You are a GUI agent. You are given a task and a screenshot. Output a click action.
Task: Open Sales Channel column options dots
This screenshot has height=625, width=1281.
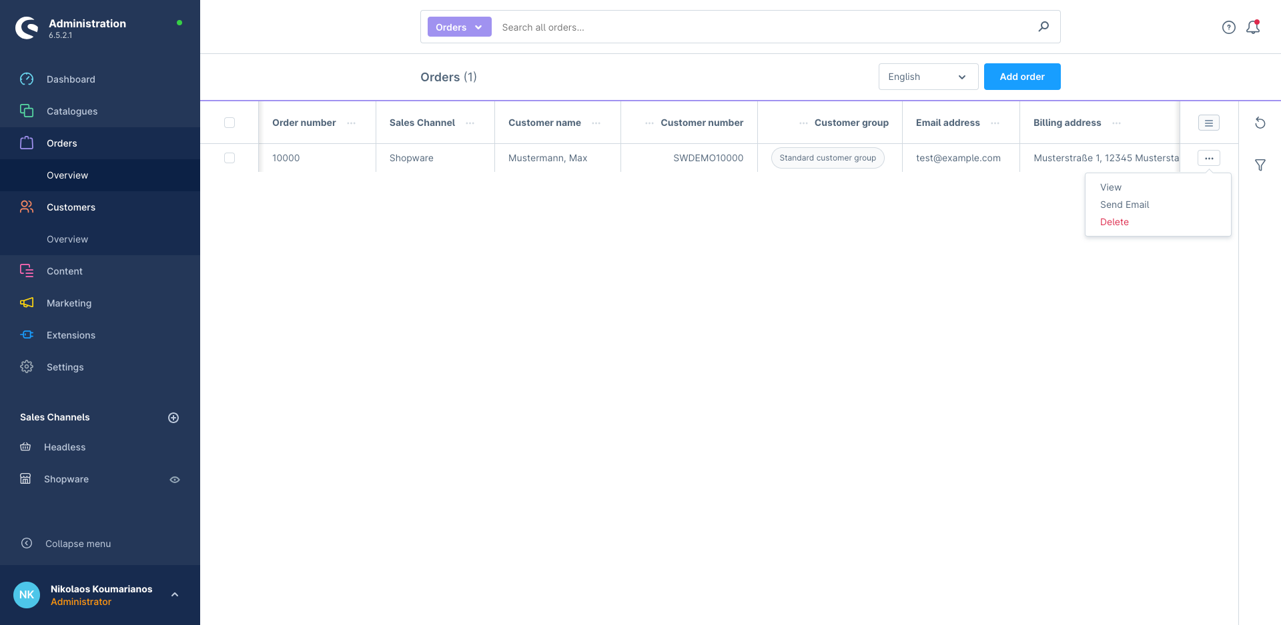click(x=470, y=123)
